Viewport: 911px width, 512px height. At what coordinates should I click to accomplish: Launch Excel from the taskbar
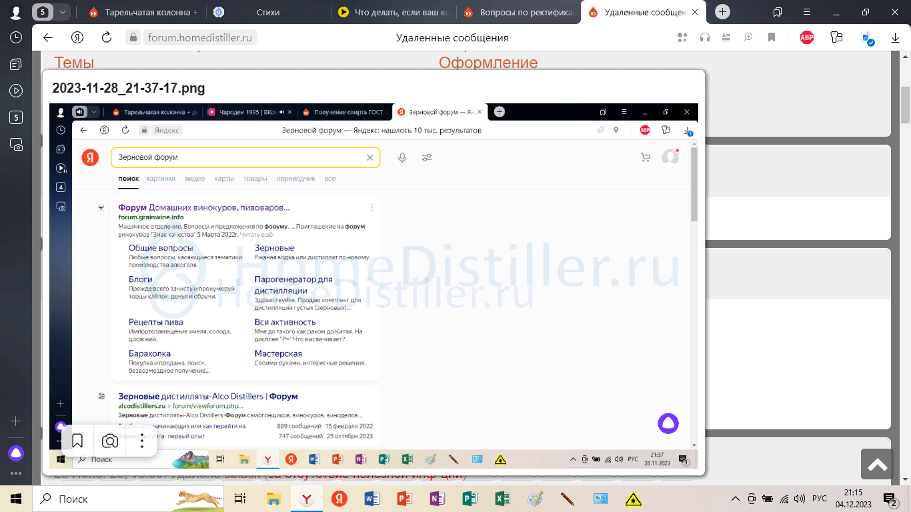click(503, 499)
